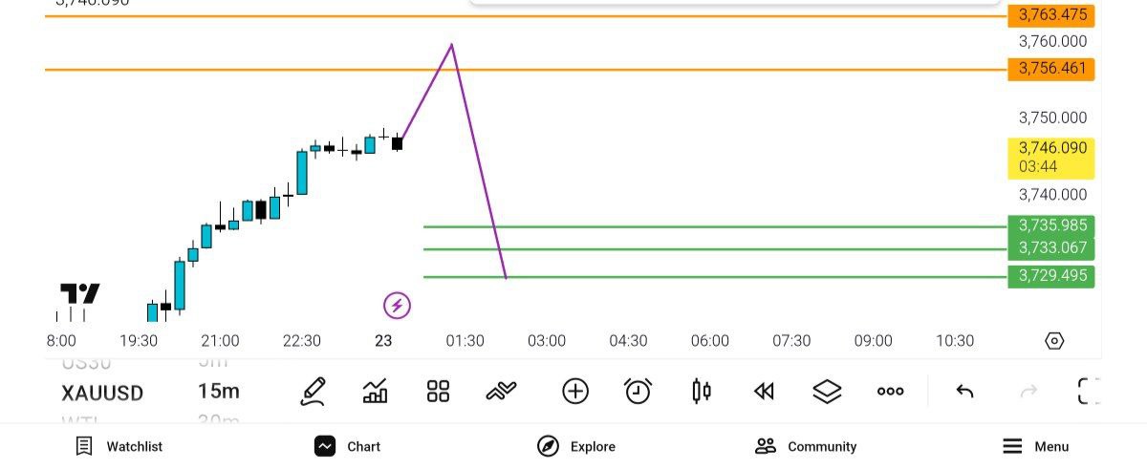Go to the Community tab

tap(806, 446)
